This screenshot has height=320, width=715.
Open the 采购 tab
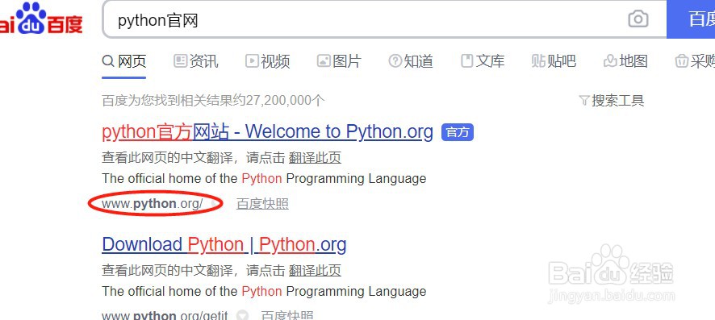(x=695, y=61)
